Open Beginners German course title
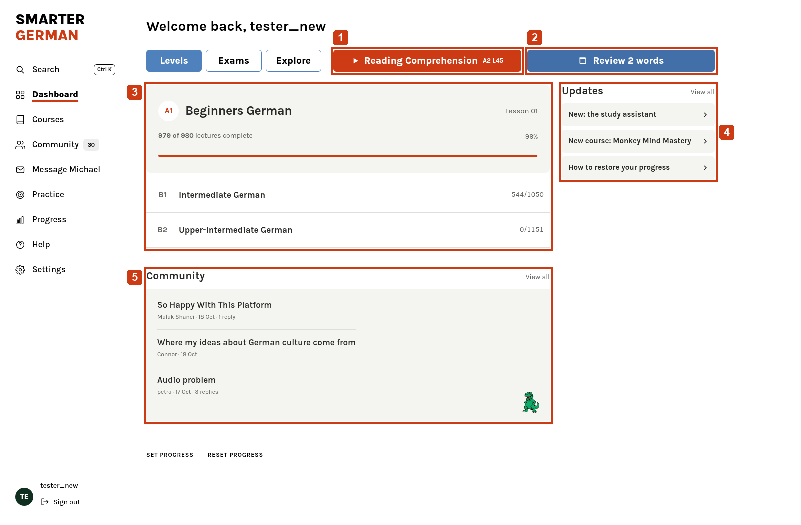801x525 pixels. pyautogui.click(x=239, y=111)
